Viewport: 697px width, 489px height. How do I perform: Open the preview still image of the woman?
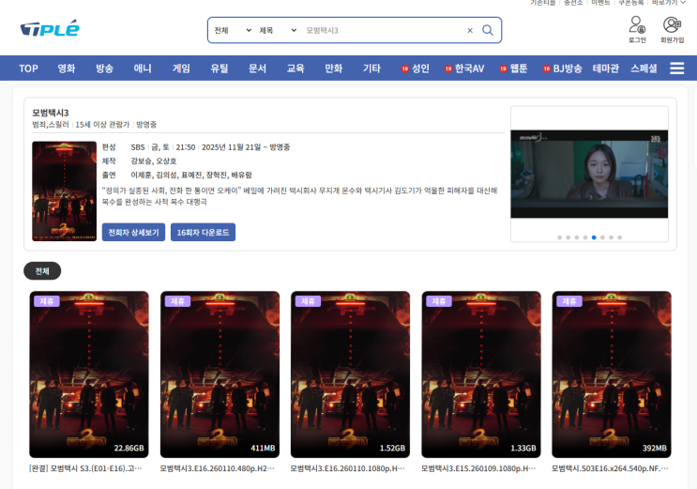pos(589,174)
